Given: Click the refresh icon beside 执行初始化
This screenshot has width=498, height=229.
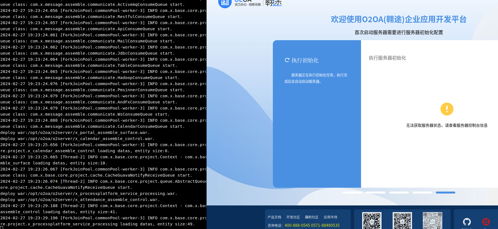Looking at the screenshot, I should [287, 60].
